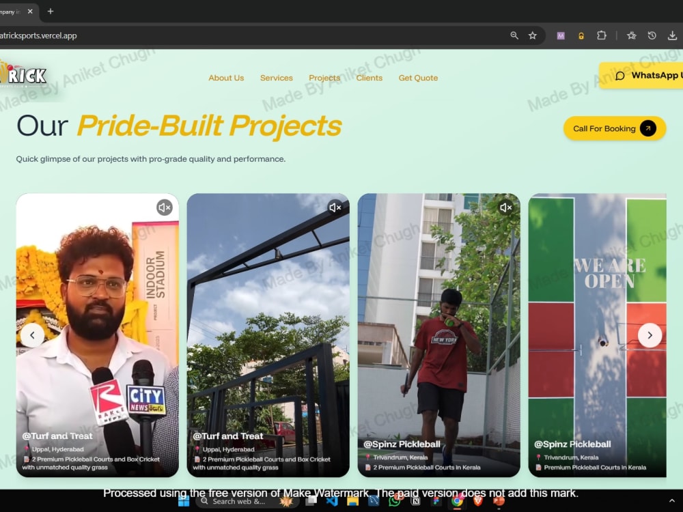Screen dimensions: 683x512
Task: Open Brave browser from the taskbar
Action: (x=478, y=501)
